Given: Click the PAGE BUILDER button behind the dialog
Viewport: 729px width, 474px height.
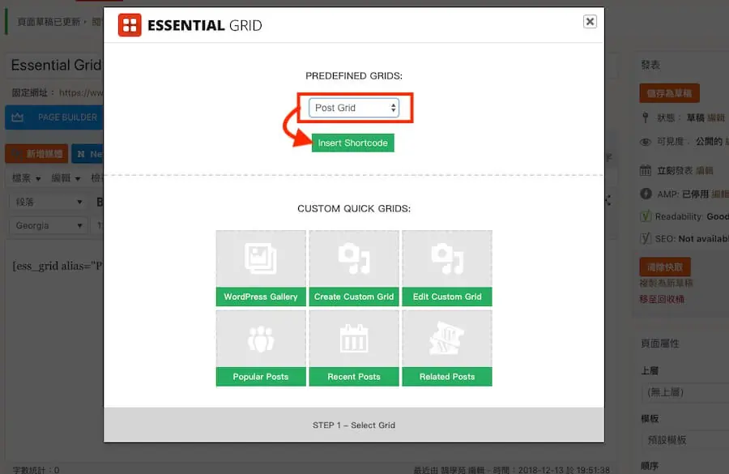Looking at the screenshot, I should click(54, 117).
